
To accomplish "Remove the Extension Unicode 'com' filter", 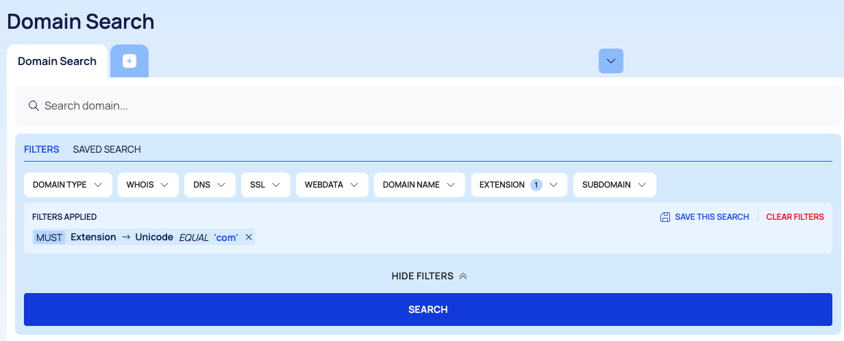I will click(x=249, y=238).
